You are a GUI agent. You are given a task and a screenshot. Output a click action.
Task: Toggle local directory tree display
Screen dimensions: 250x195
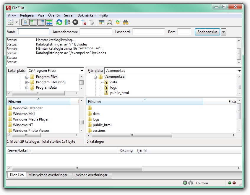(33, 22)
